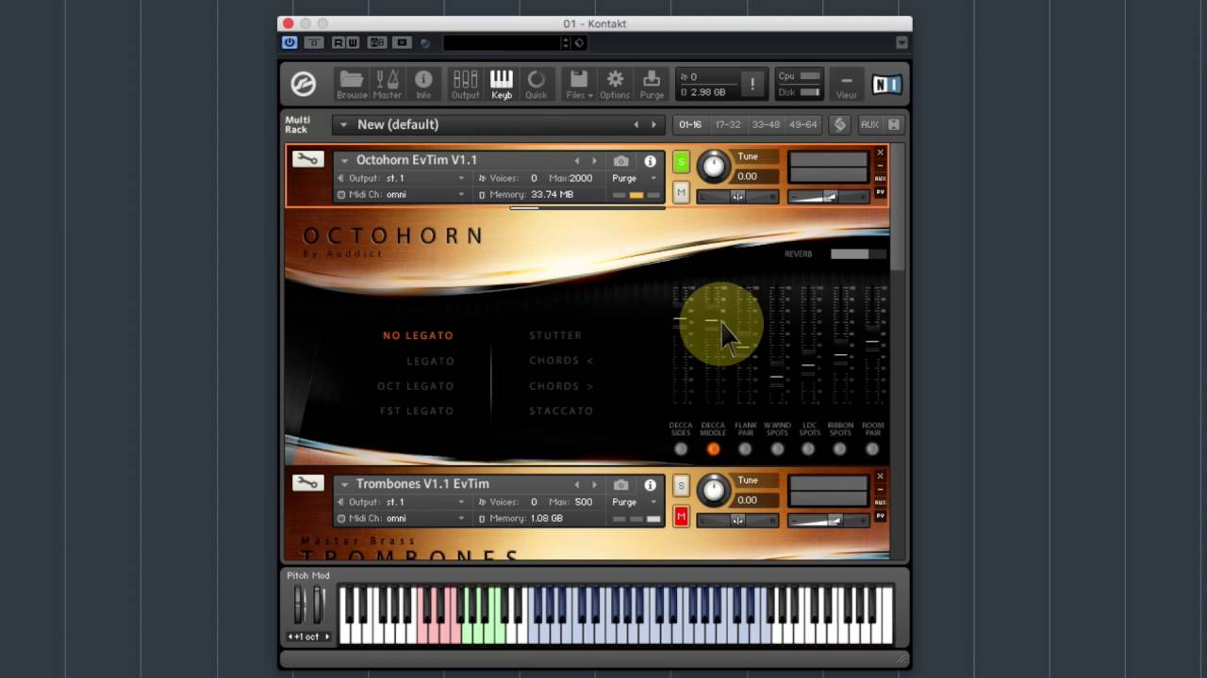Toggle the Keyb on-screen keyboard
This screenshot has height=678, width=1207.
[502, 84]
